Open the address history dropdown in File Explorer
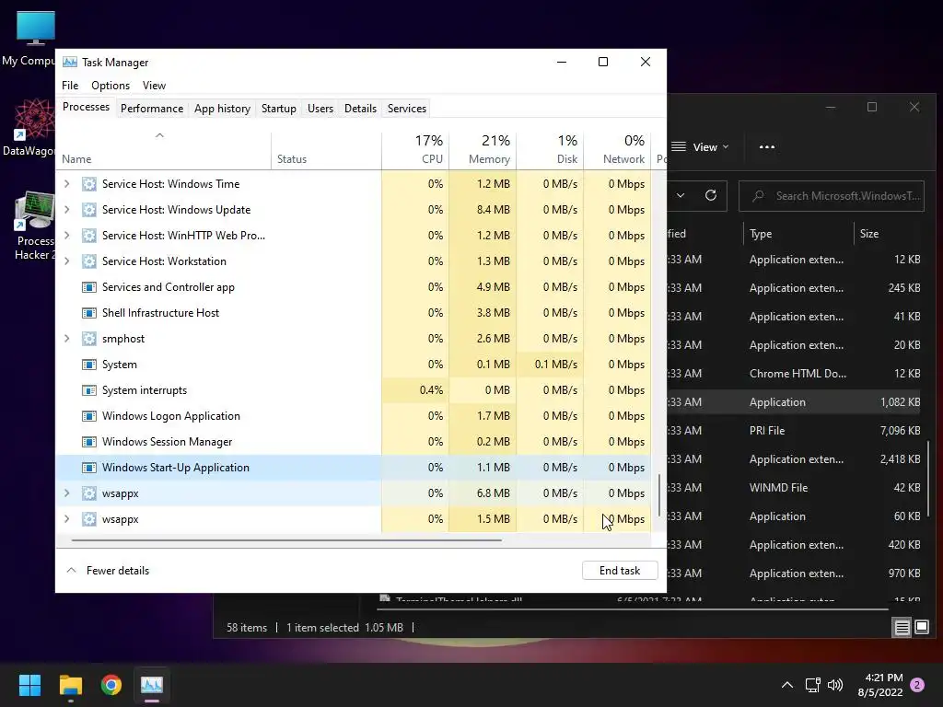 click(681, 195)
